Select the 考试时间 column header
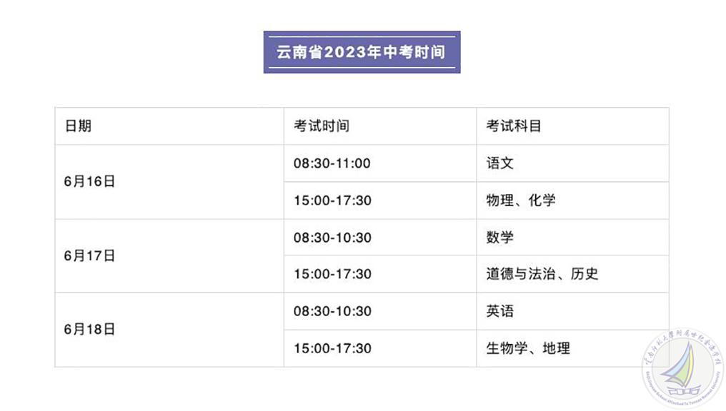The height and width of the screenshot is (411, 726). coord(322,126)
